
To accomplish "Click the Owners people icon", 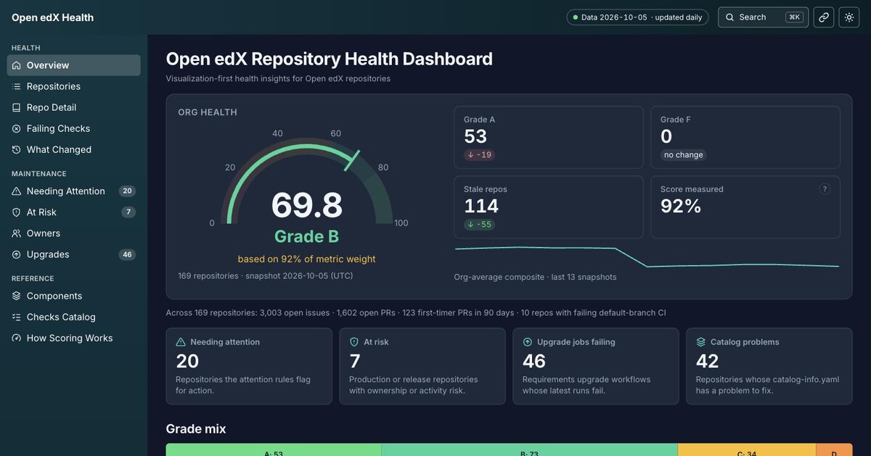I will [x=17, y=233].
